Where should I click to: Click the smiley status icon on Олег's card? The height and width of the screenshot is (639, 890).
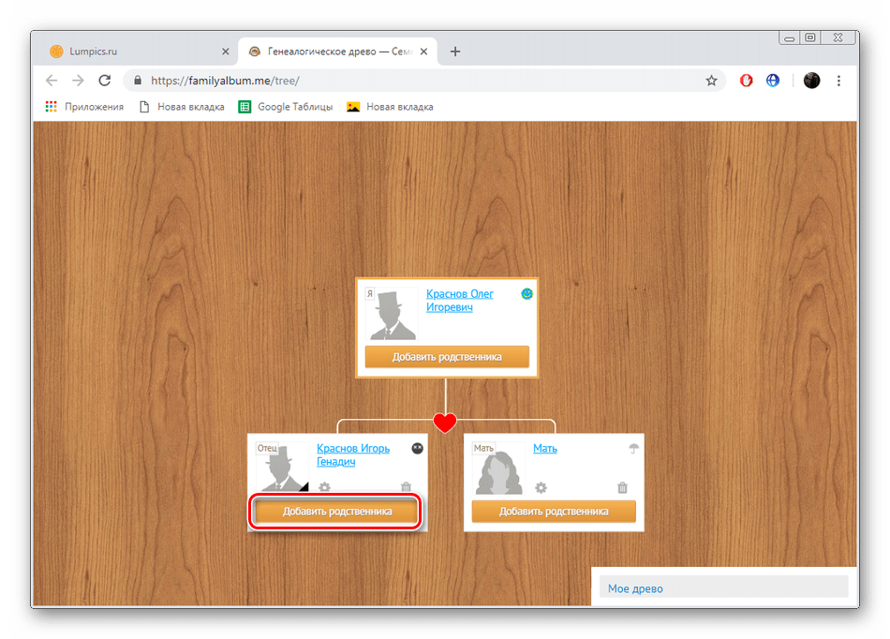click(x=527, y=293)
